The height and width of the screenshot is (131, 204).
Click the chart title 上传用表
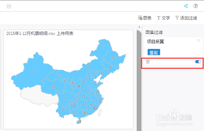pos(65,34)
